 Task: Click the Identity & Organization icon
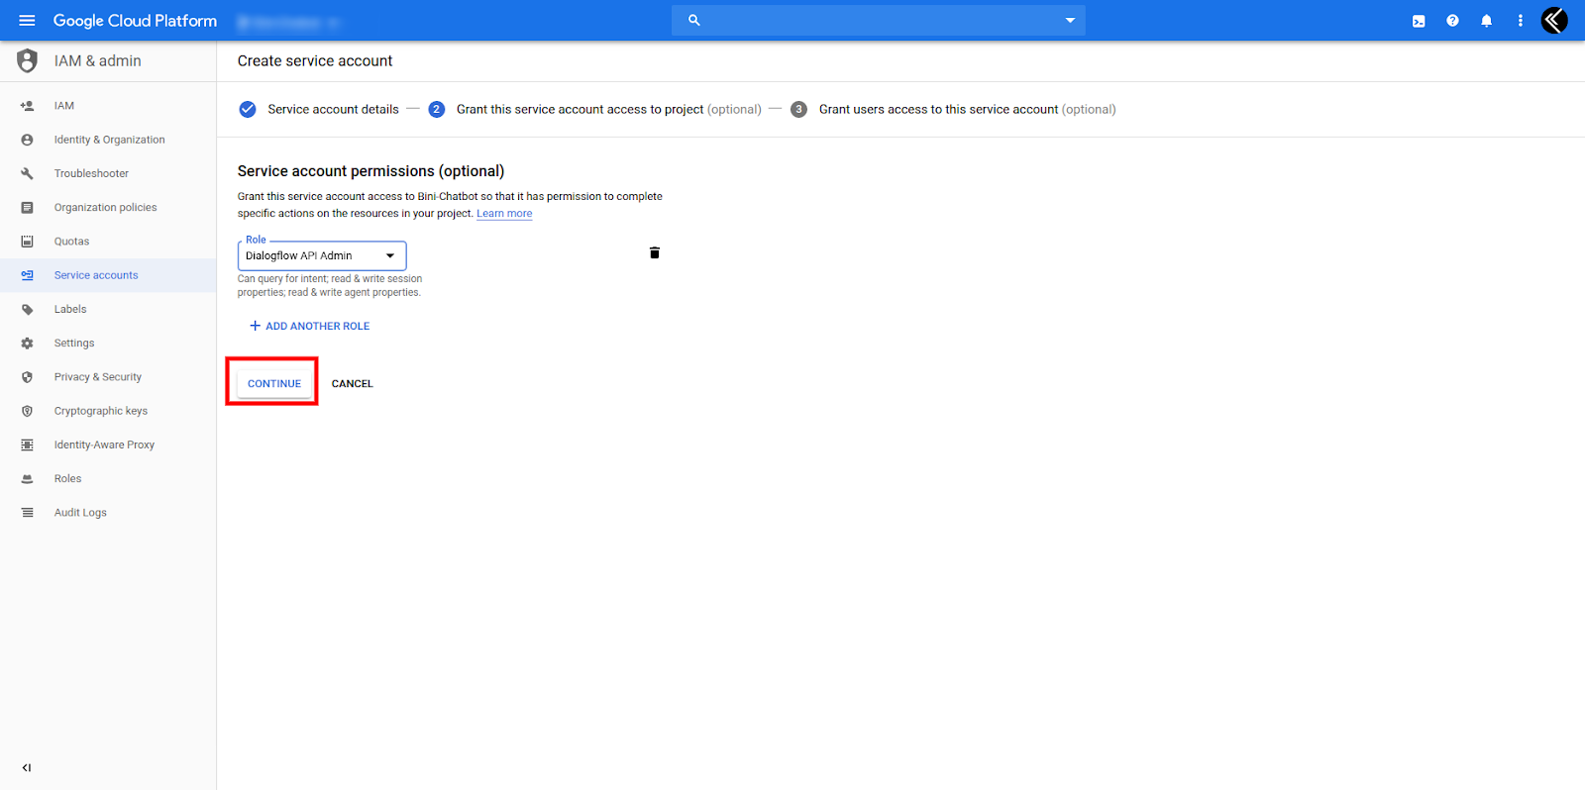(28, 140)
